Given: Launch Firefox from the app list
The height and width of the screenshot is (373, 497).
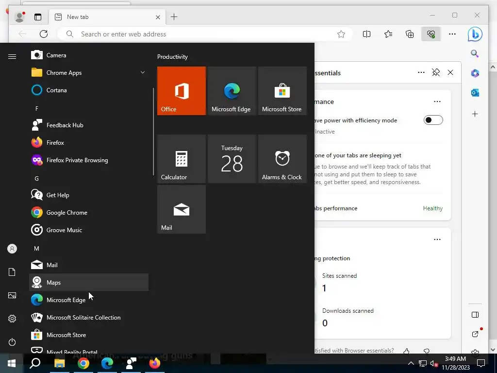Looking at the screenshot, I should [x=89, y=142].
